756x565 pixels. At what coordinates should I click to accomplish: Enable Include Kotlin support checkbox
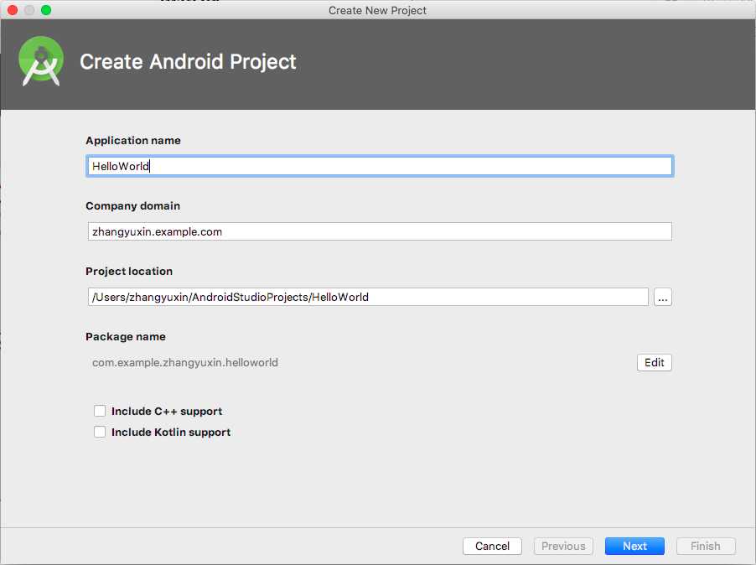(100, 432)
